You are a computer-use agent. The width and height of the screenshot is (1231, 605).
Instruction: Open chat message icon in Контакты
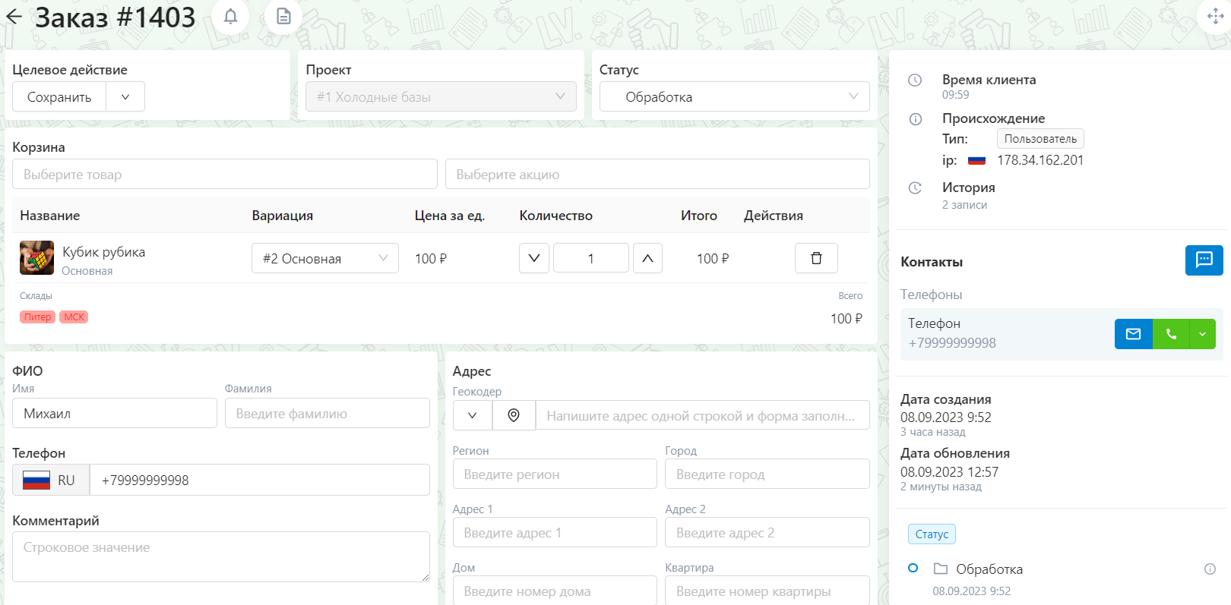(x=1204, y=260)
